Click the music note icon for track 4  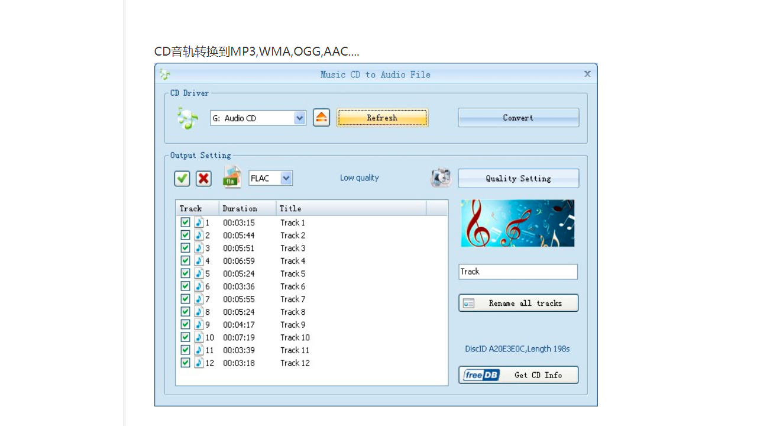[199, 261]
